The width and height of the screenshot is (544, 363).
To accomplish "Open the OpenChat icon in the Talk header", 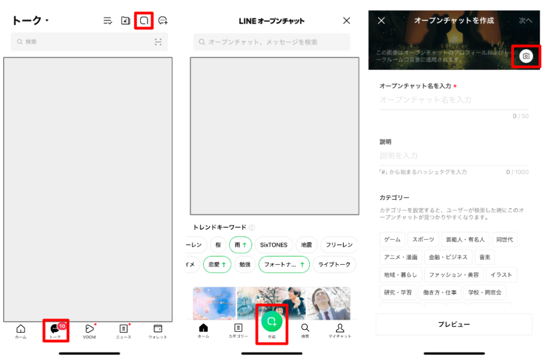I will pos(144,21).
